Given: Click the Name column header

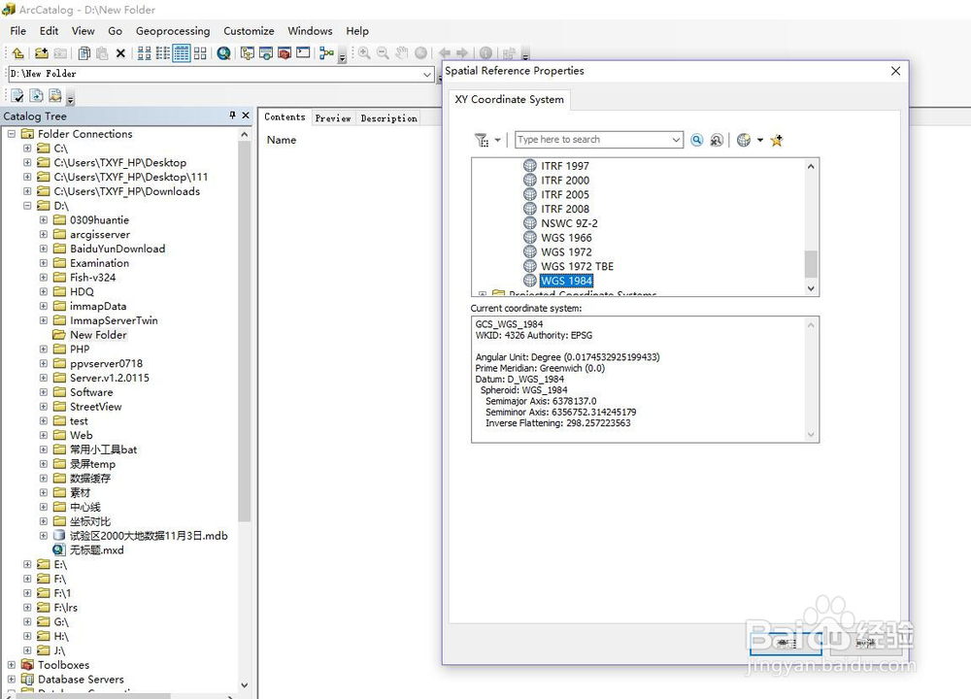Looking at the screenshot, I should pos(282,140).
